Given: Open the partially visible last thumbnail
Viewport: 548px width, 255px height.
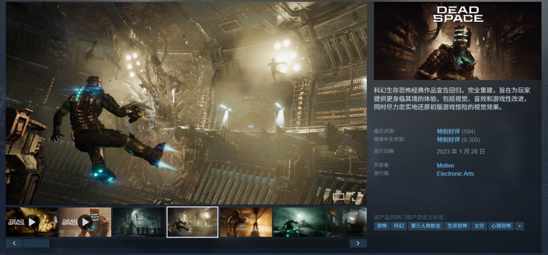Looking at the screenshot, I should [x=347, y=222].
